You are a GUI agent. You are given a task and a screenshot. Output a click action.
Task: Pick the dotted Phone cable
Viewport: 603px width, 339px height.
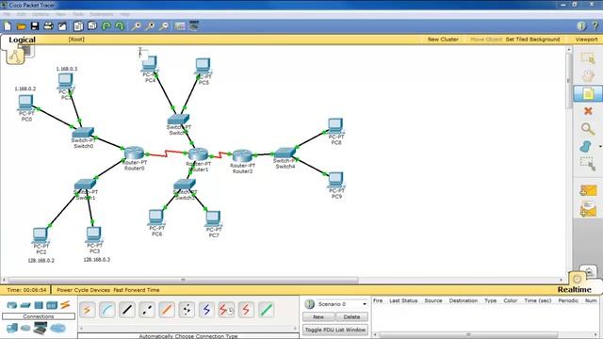click(x=187, y=310)
